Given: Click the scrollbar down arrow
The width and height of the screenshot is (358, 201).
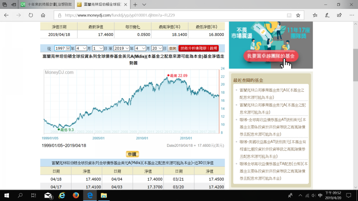Looking at the screenshot, I should click(356, 187).
